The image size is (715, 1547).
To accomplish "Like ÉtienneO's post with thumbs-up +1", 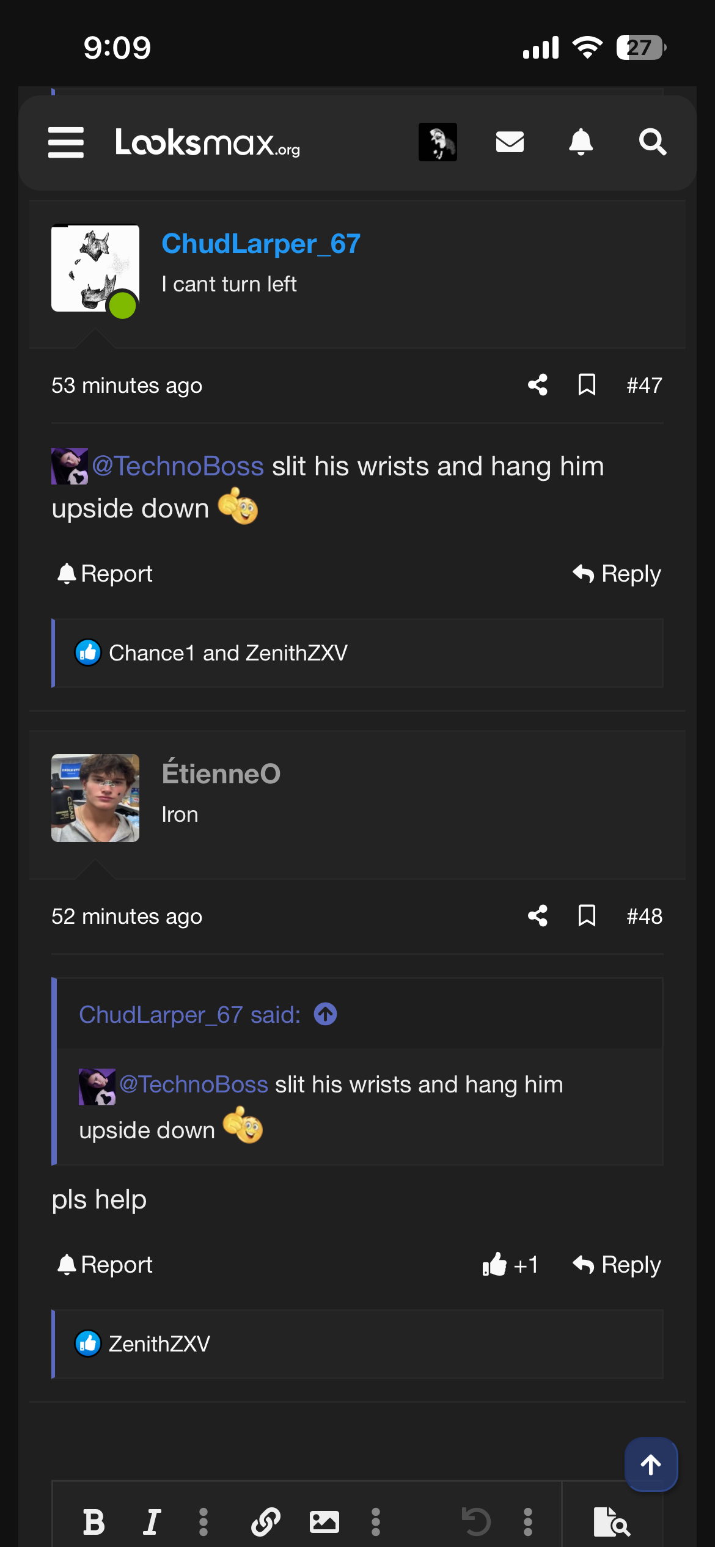I will (x=510, y=1265).
